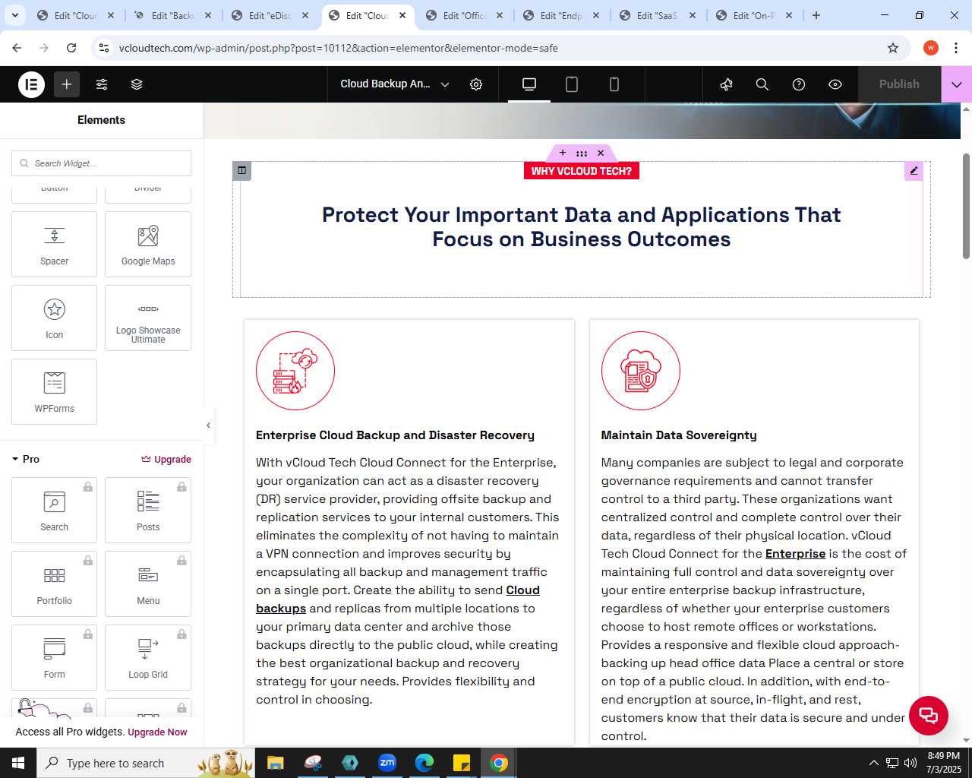Click the column edit handle icon
The image size is (972, 778).
pos(241,170)
